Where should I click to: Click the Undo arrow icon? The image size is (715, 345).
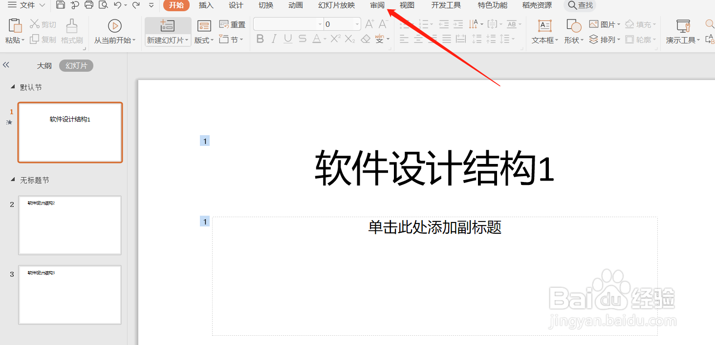117,5
